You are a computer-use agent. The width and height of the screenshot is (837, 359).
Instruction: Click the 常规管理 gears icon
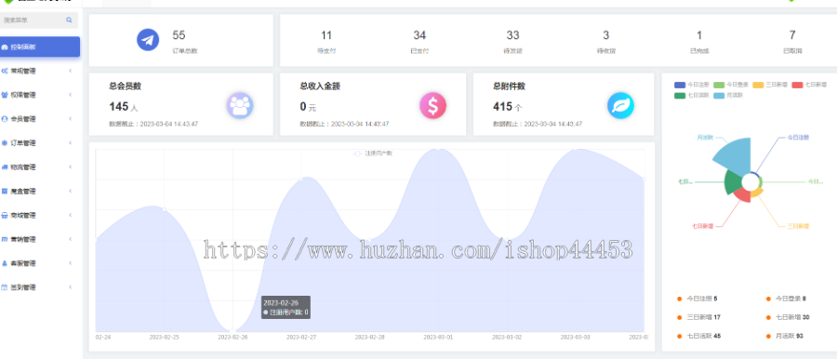click(5, 71)
